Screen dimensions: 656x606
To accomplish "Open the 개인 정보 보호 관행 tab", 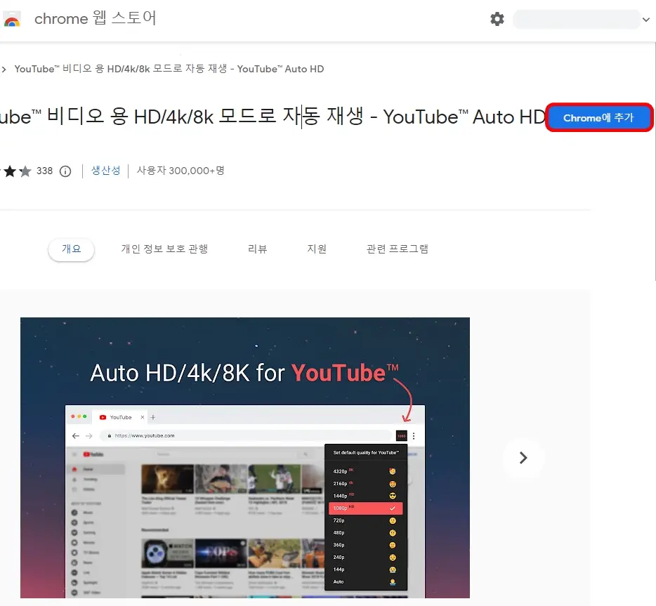I will click(165, 248).
